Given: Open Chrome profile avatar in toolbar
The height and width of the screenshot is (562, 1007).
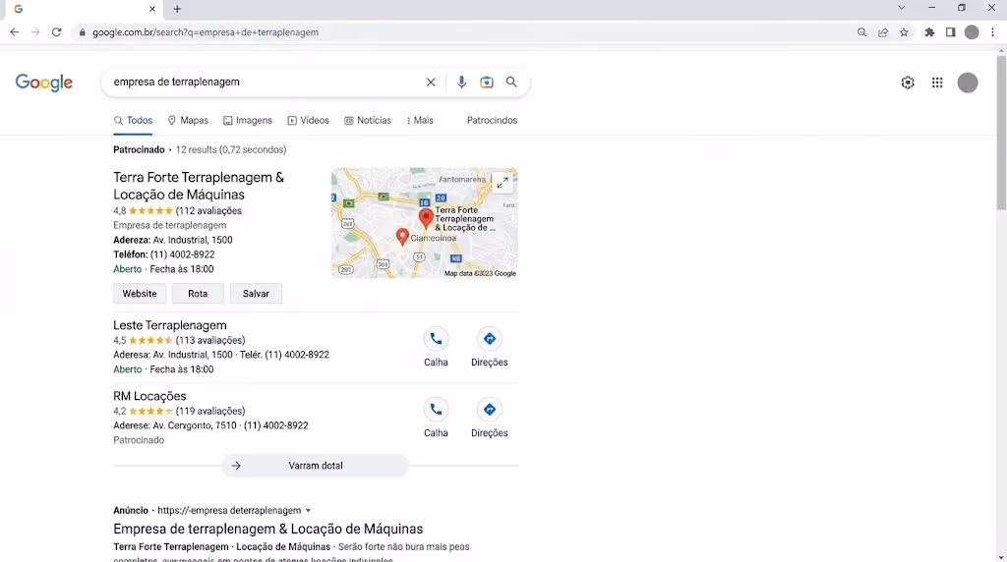Looking at the screenshot, I should pos(972,32).
